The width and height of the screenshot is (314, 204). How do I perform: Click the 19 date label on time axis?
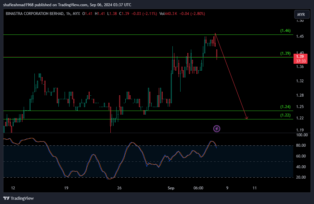[66, 188]
